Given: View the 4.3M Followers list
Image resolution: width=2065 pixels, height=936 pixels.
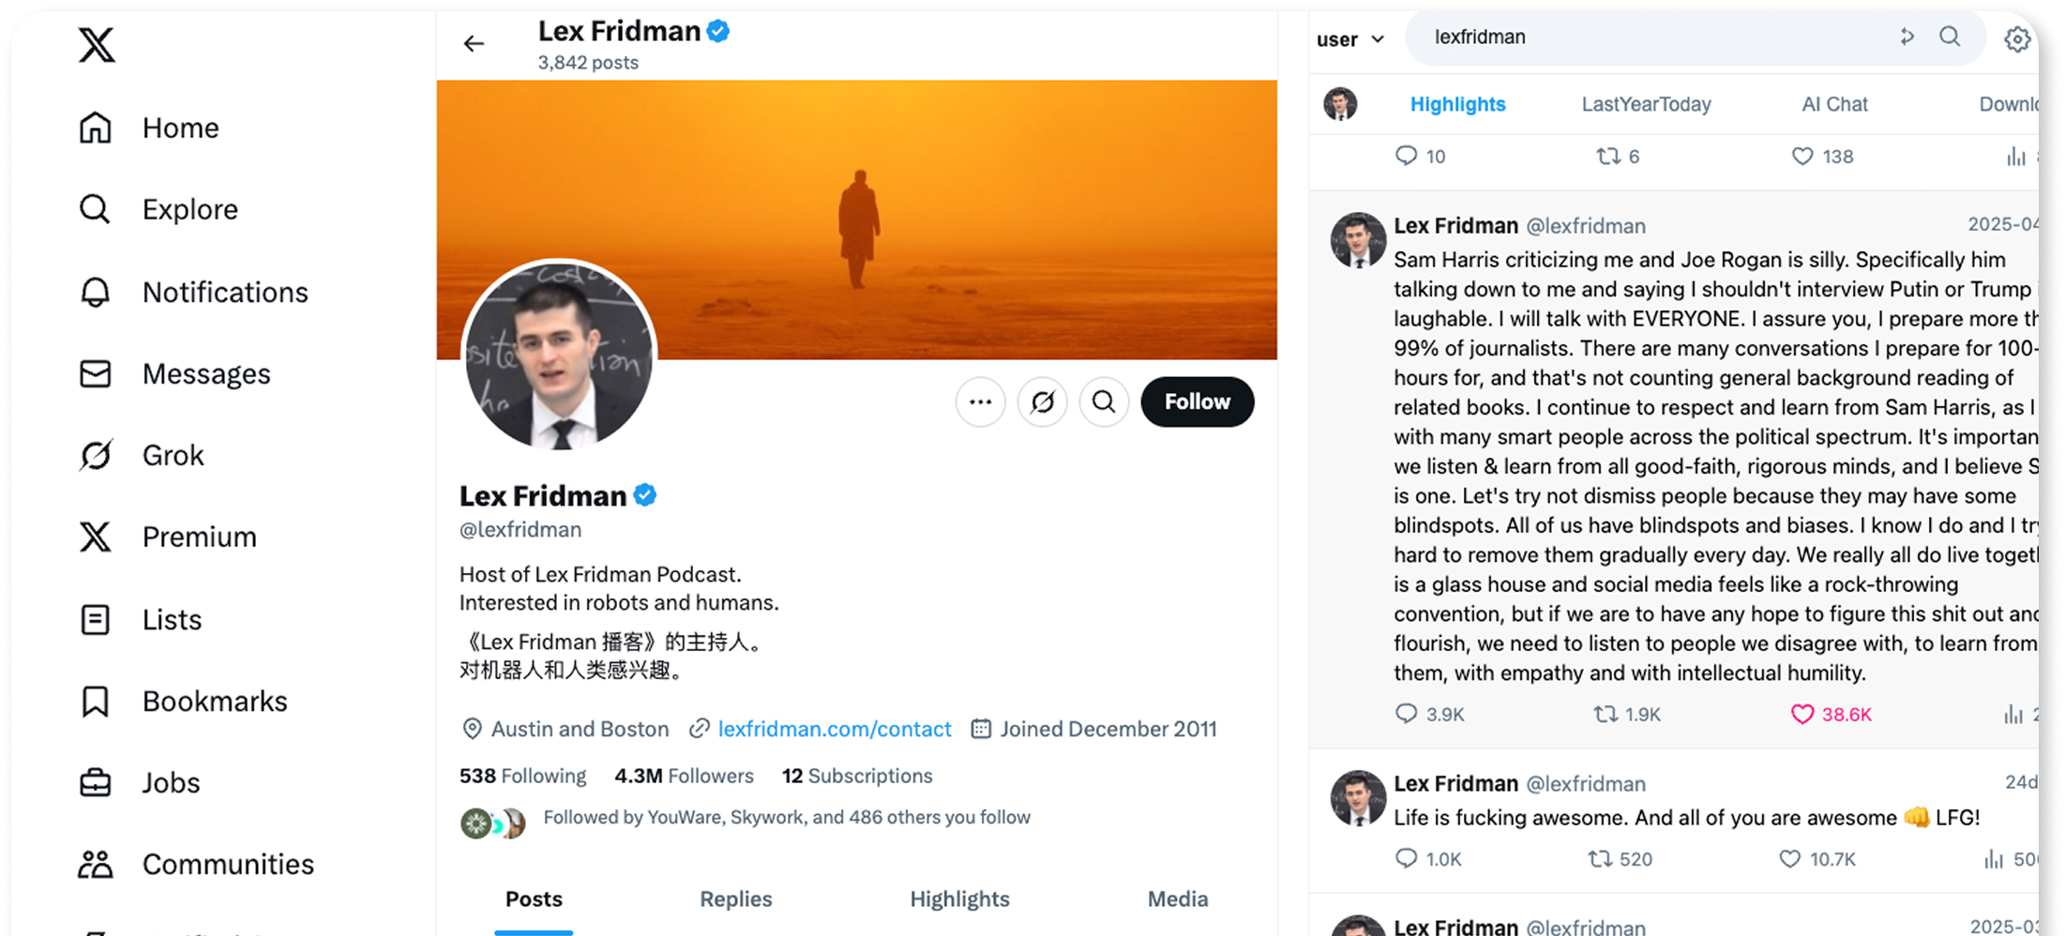Looking at the screenshot, I should tap(684, 777).
